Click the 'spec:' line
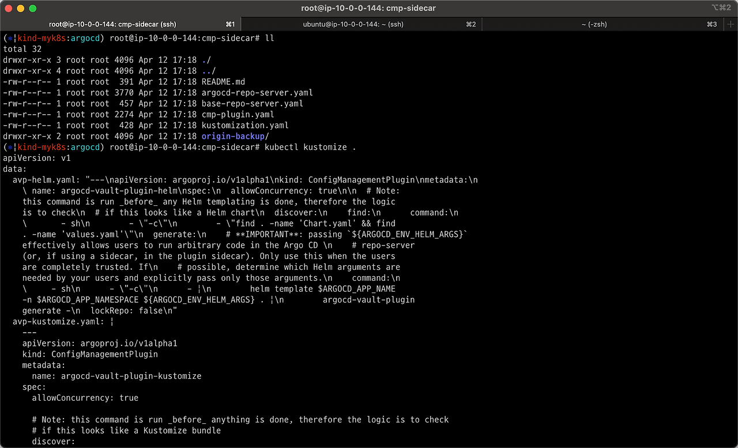This screenshot has width=738, height=448. point(34,387)
